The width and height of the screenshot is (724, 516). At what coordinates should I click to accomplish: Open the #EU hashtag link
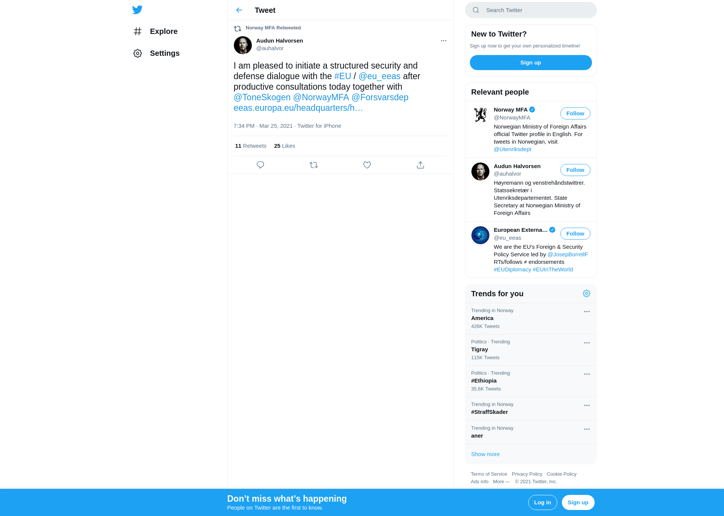tap(342, 76)
